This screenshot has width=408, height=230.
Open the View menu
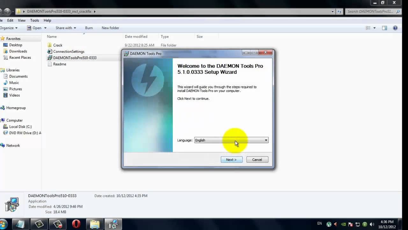coord(22,20)
